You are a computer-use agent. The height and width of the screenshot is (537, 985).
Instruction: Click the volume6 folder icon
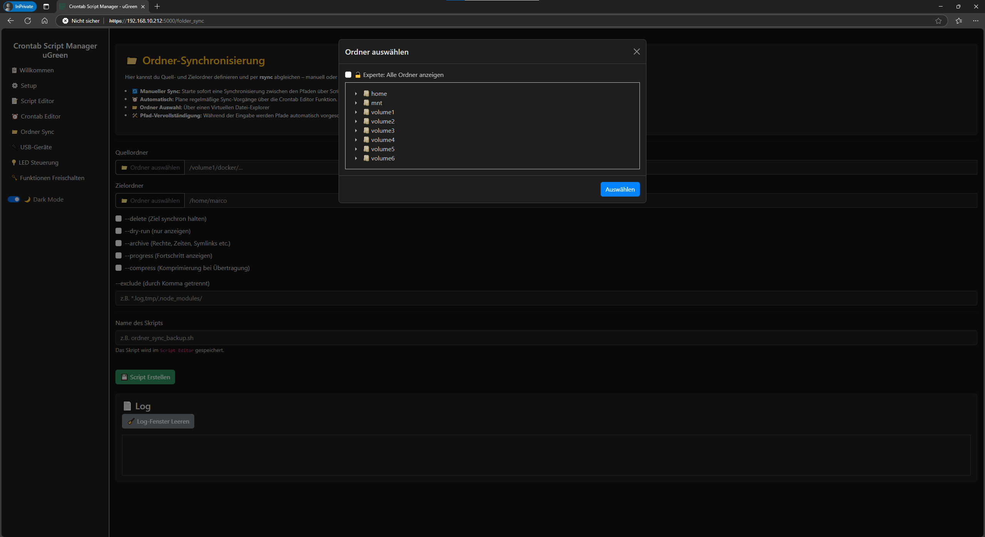pos(366,158)
